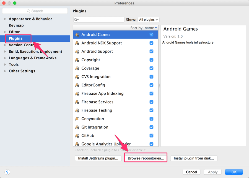Toggle the Android Support plugin checkbox

click(151, 51)
